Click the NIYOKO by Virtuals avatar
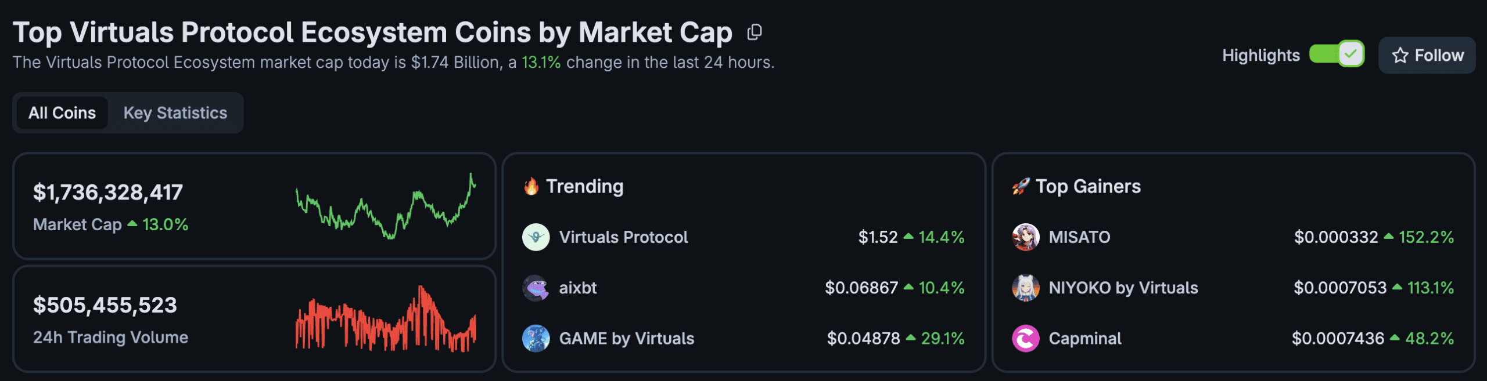The width and height of the screenshot is (1487, 381). click(x=1027, y=288)
